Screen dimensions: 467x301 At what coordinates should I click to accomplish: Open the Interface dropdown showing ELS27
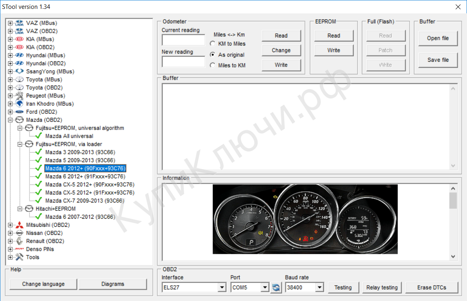[x=222, y=288]
